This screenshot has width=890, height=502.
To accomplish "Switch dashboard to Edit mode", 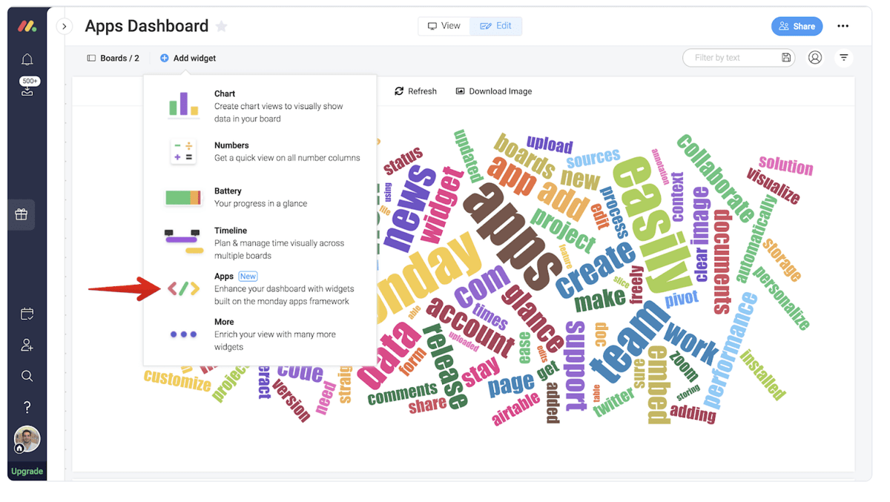I will point(496,26).
